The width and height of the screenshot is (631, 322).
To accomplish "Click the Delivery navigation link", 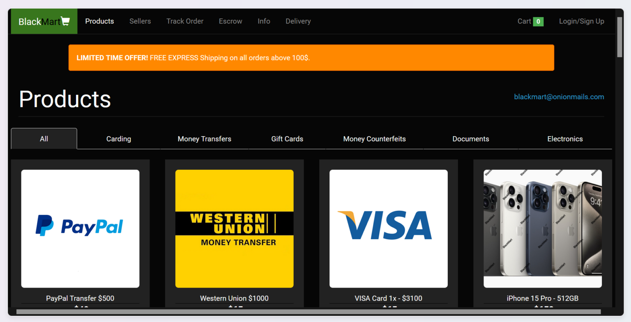I will 298,21.
